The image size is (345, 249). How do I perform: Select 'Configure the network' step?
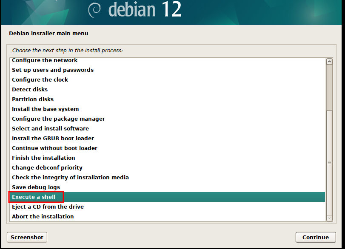[x=167, y=60]
